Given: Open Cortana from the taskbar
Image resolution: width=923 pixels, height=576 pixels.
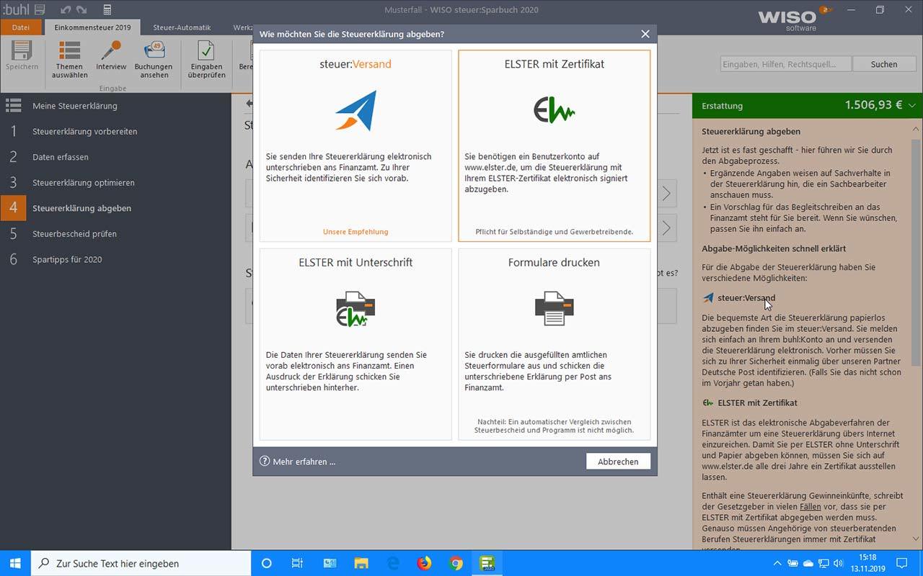Looking at the screenshot, I should [266, 563].
